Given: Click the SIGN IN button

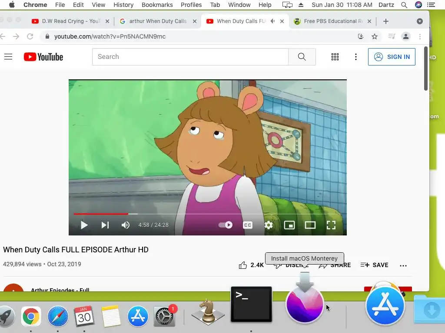Looking at the screenshot, I should [x=392, y=57].
